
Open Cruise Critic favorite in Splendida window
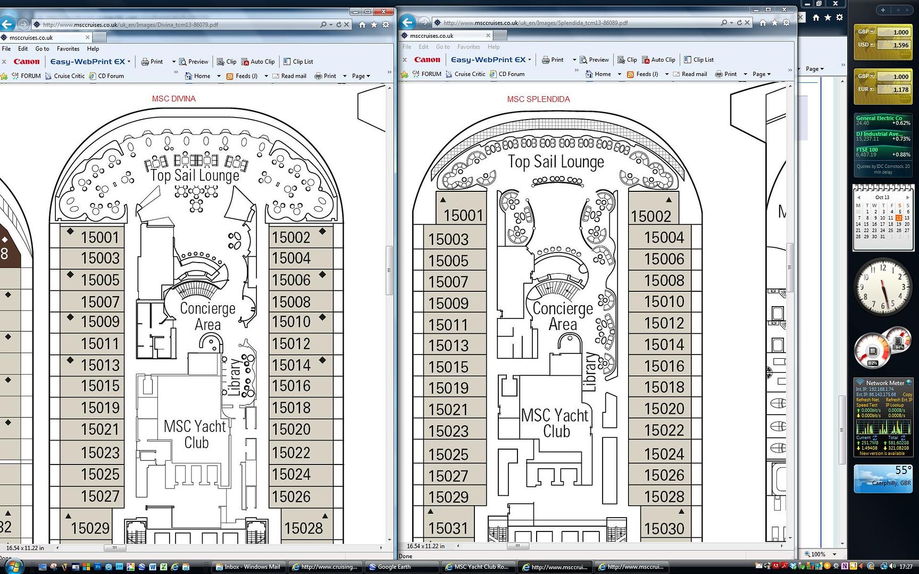pyautogui.click(x=465, y=74)
